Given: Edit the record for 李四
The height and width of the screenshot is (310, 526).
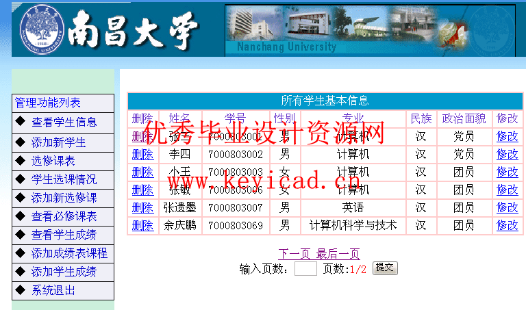Looking at the screenshot, I should pos(507,154).
